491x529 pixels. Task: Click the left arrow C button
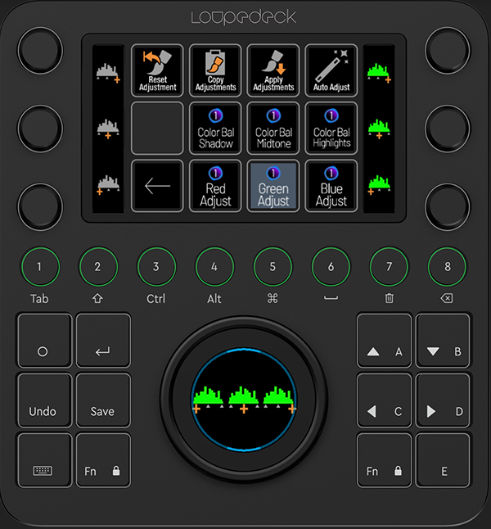pyautogui.click(x=385, y=400)
